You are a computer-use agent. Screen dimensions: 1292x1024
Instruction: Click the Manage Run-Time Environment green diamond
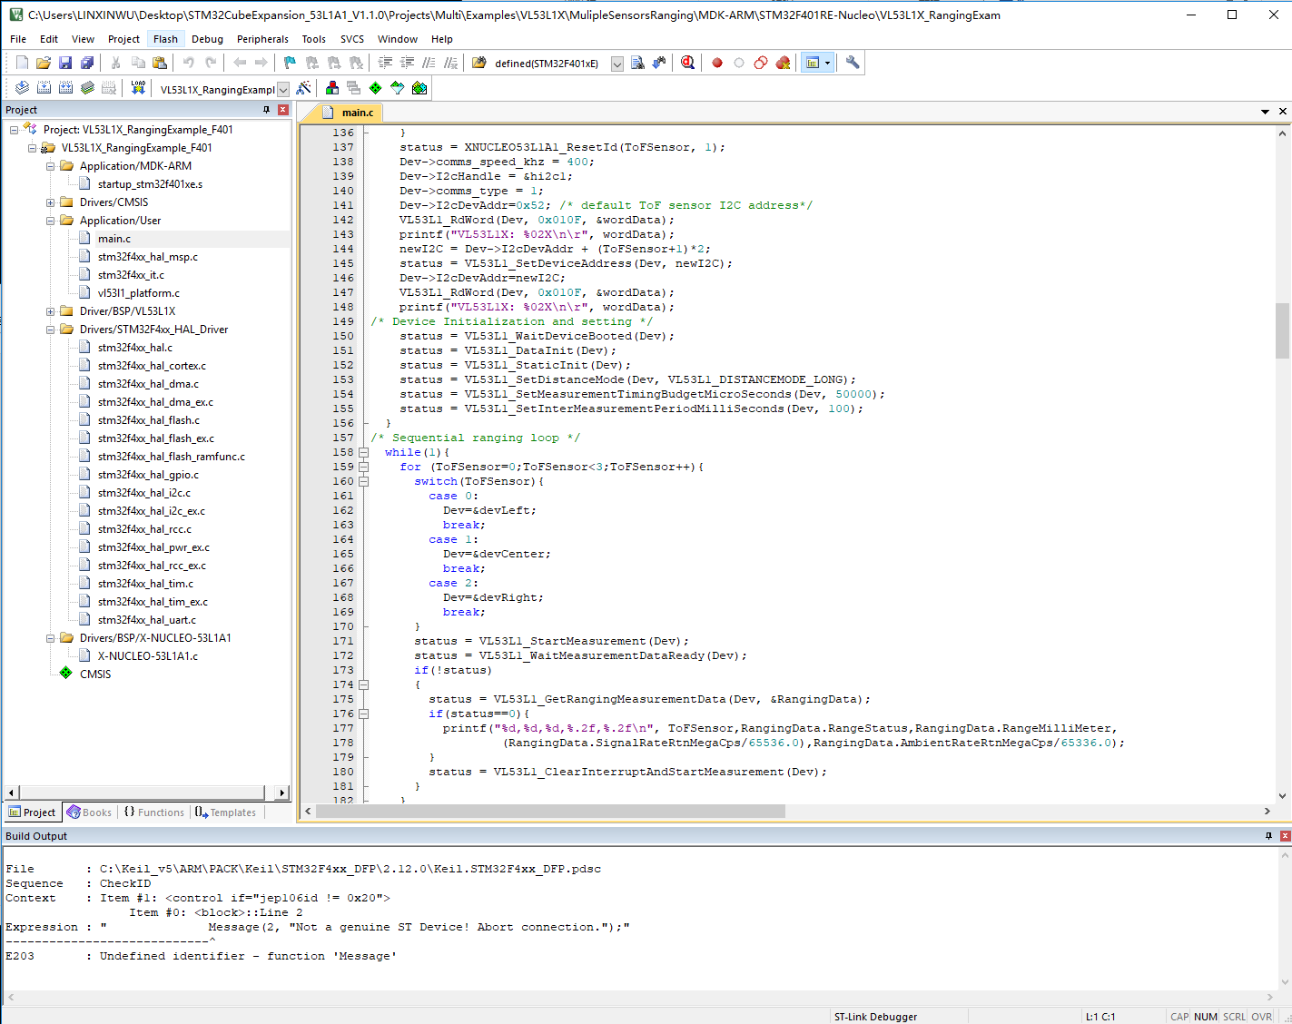click(x=376, y=88)
